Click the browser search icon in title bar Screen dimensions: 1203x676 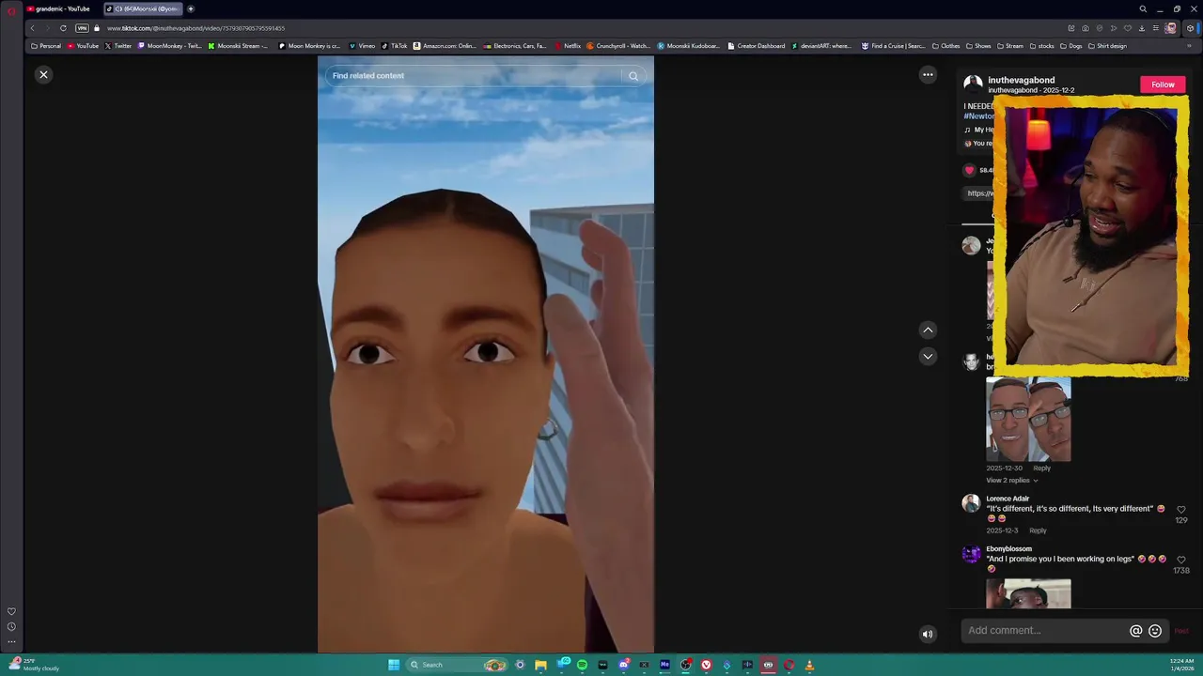[1143, 8]
